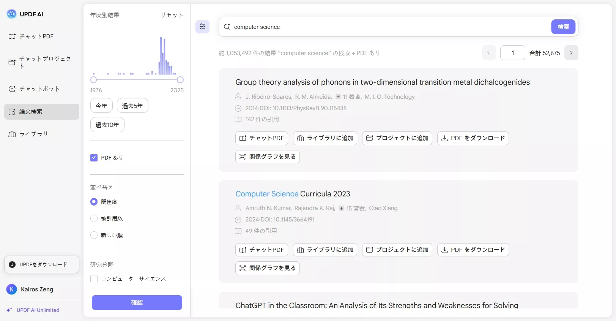Image resolution: width=616 pixels, height=321 pixels.
Task: Expand 15 著者 authors for Curricula 2023
Action: (x=352, y=208)
